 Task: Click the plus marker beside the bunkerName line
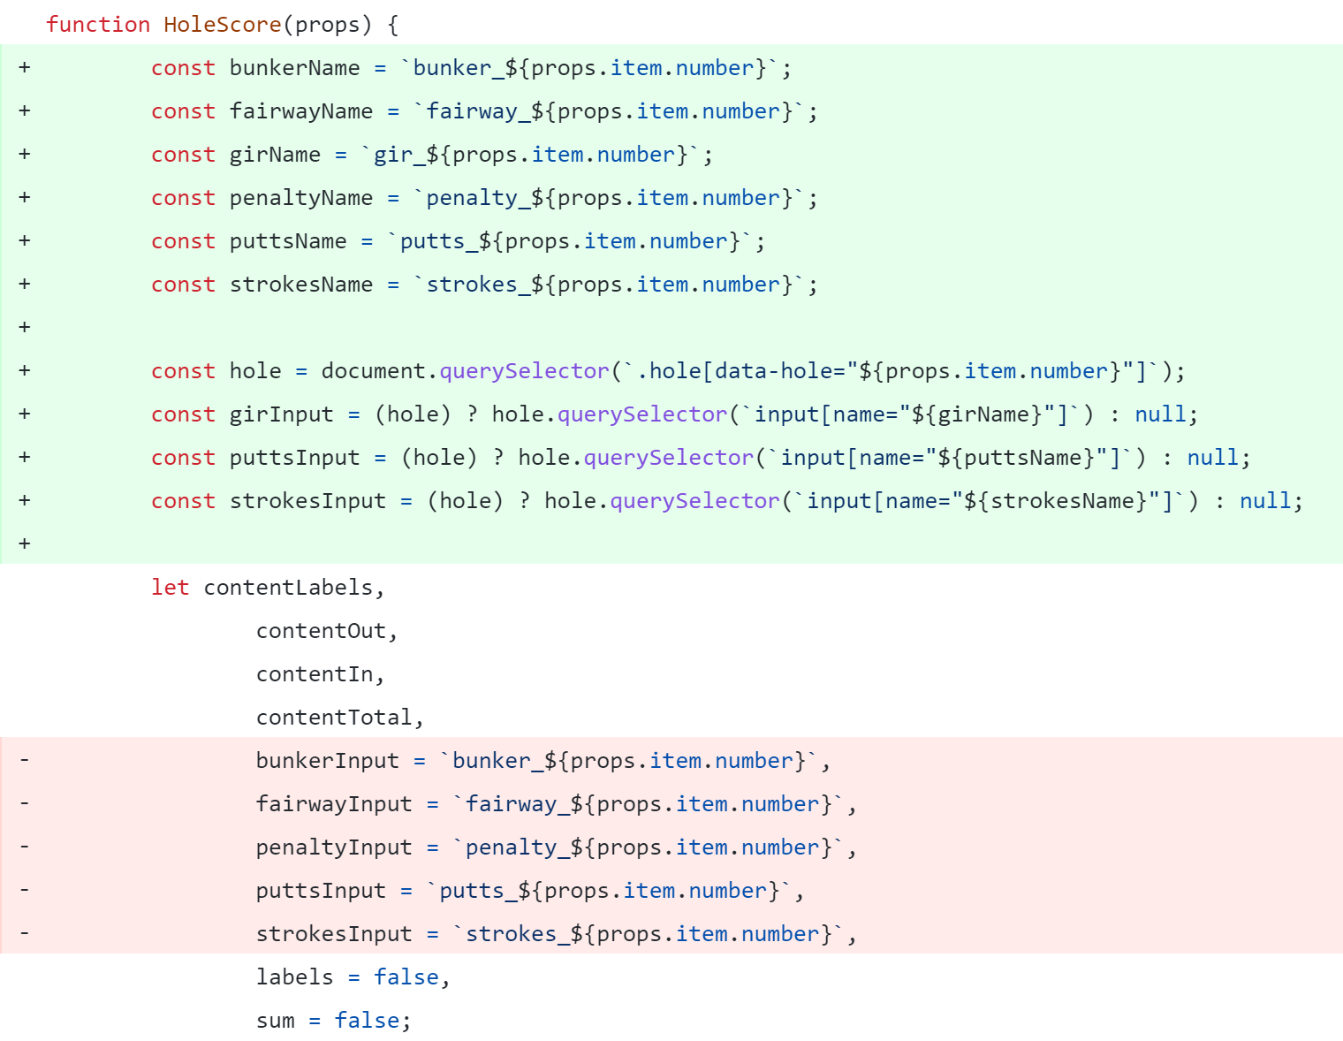pyautogui.click(x=25, y=68)
